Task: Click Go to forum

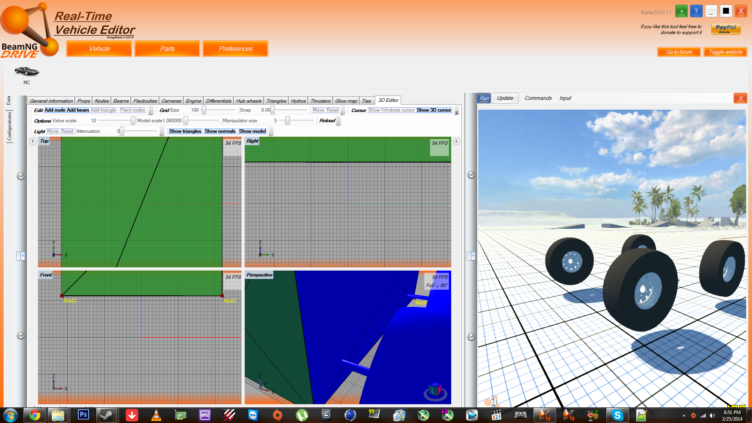Action: coord(679,52)
